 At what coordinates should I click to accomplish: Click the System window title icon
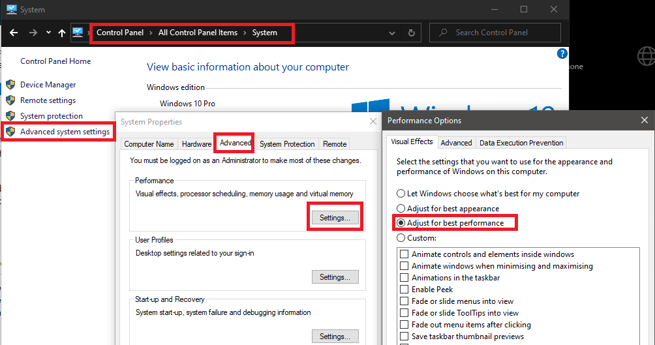11,9
